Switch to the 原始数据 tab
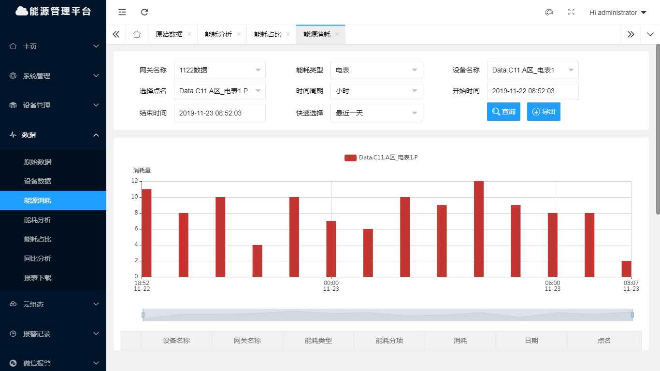 pos(169,34)
